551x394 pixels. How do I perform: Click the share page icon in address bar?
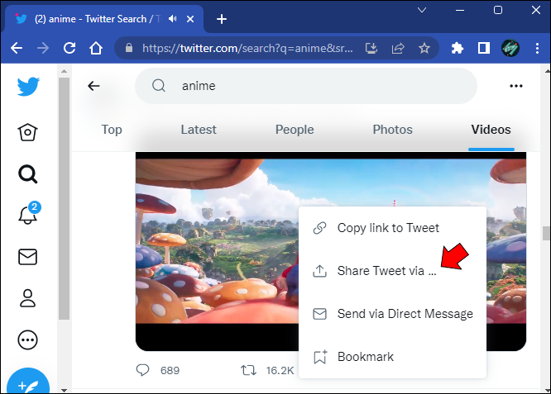click(398, 48)
